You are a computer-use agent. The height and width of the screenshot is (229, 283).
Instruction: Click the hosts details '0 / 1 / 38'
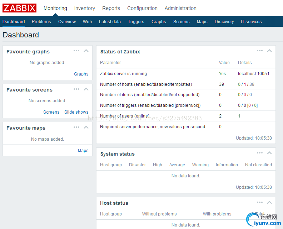coord(246,84)
